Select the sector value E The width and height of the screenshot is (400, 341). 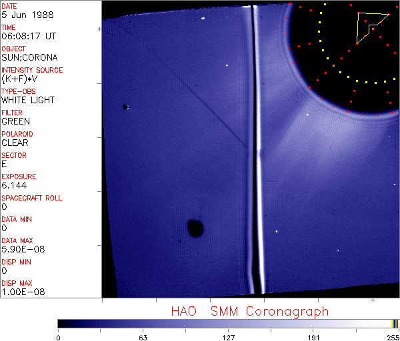pos(4,164)
